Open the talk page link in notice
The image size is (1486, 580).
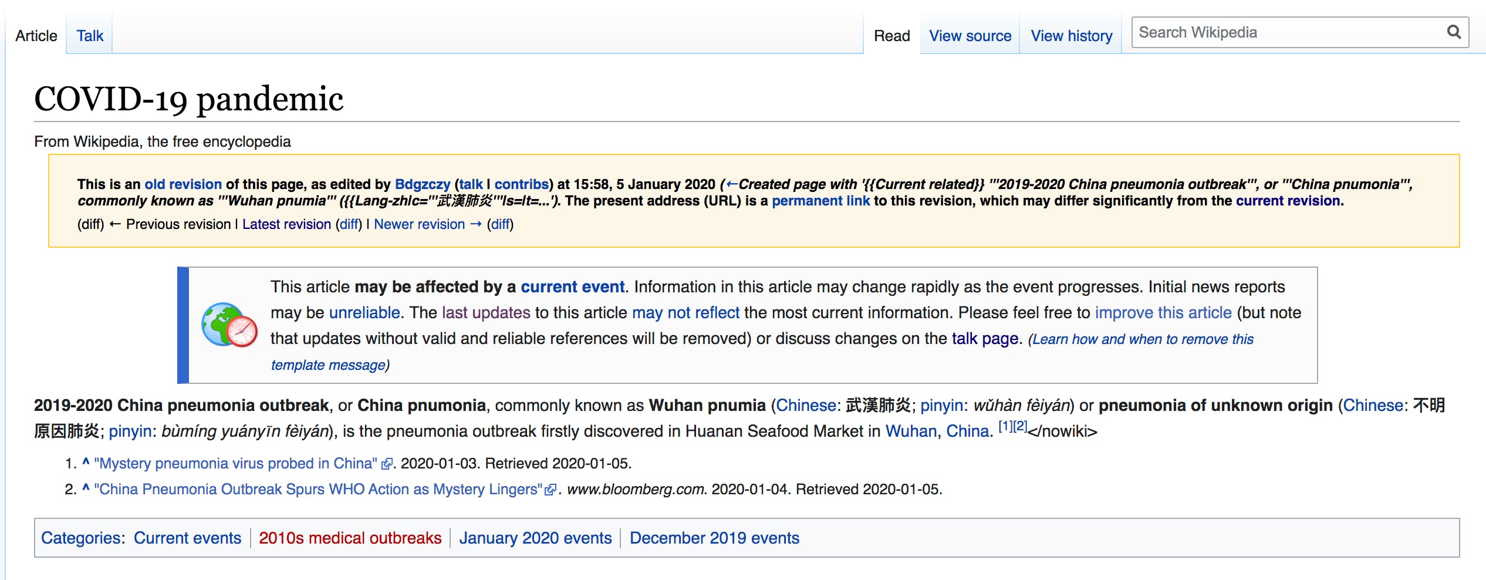(985, 339)
